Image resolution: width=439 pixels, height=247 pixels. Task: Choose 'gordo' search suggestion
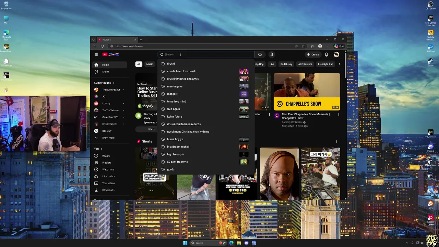(205, 169)
